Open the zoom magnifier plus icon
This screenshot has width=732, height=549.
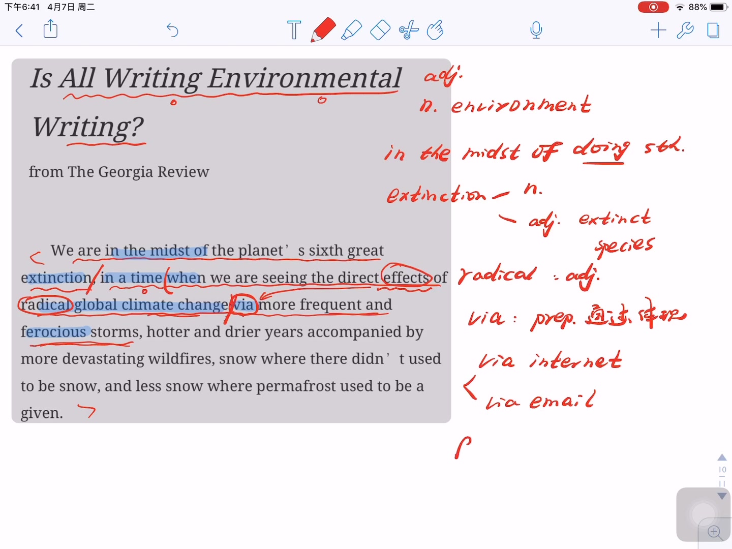[715, 532]
